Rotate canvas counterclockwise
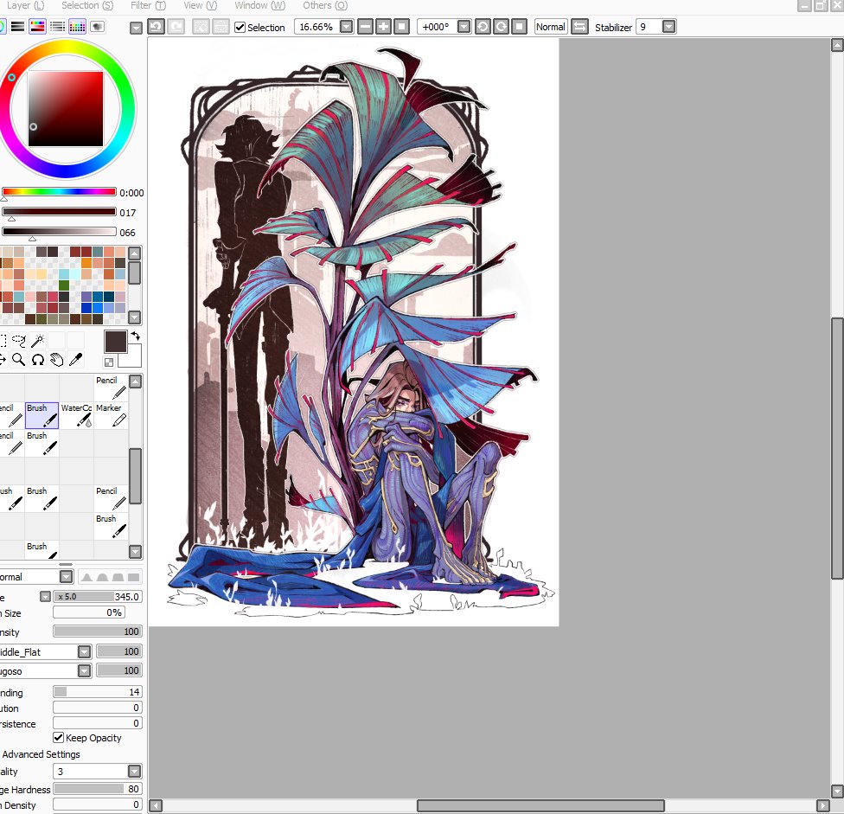844x814 pixels. 483,26
